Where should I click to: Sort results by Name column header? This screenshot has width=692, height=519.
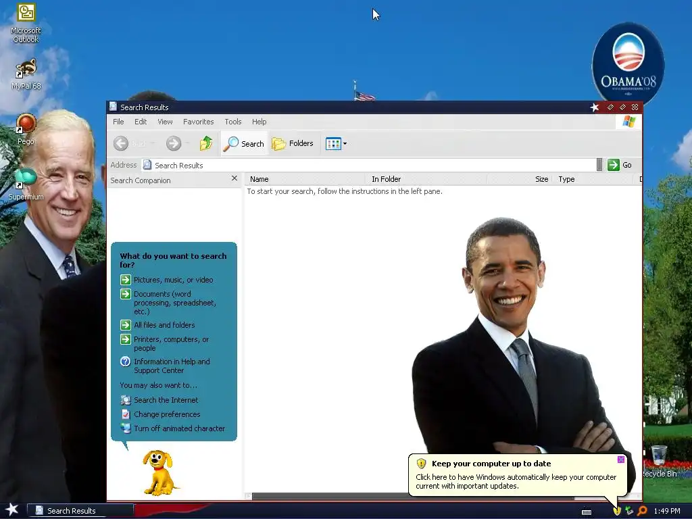(x=305, y=179)
